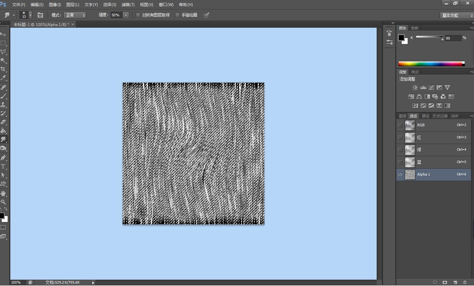
Task: Open the 基本功能 workspace dropdown
Action: pos(456,15)
